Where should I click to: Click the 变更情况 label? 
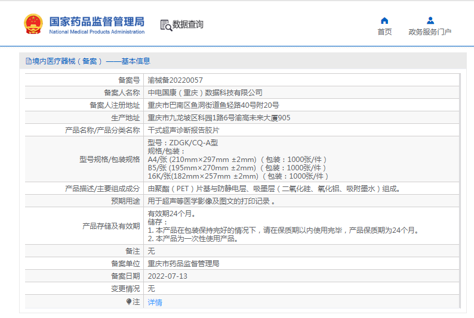(125, 289)
